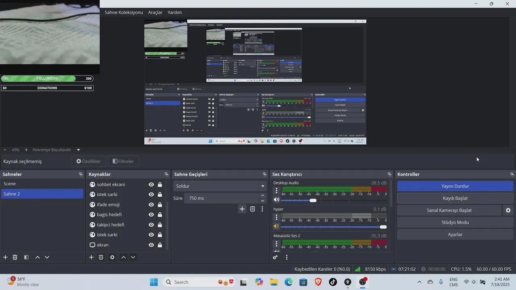Undock the Kontroller panel
Image resolution: width=516 pixels, height=290 pixels.
pos(512,174)
